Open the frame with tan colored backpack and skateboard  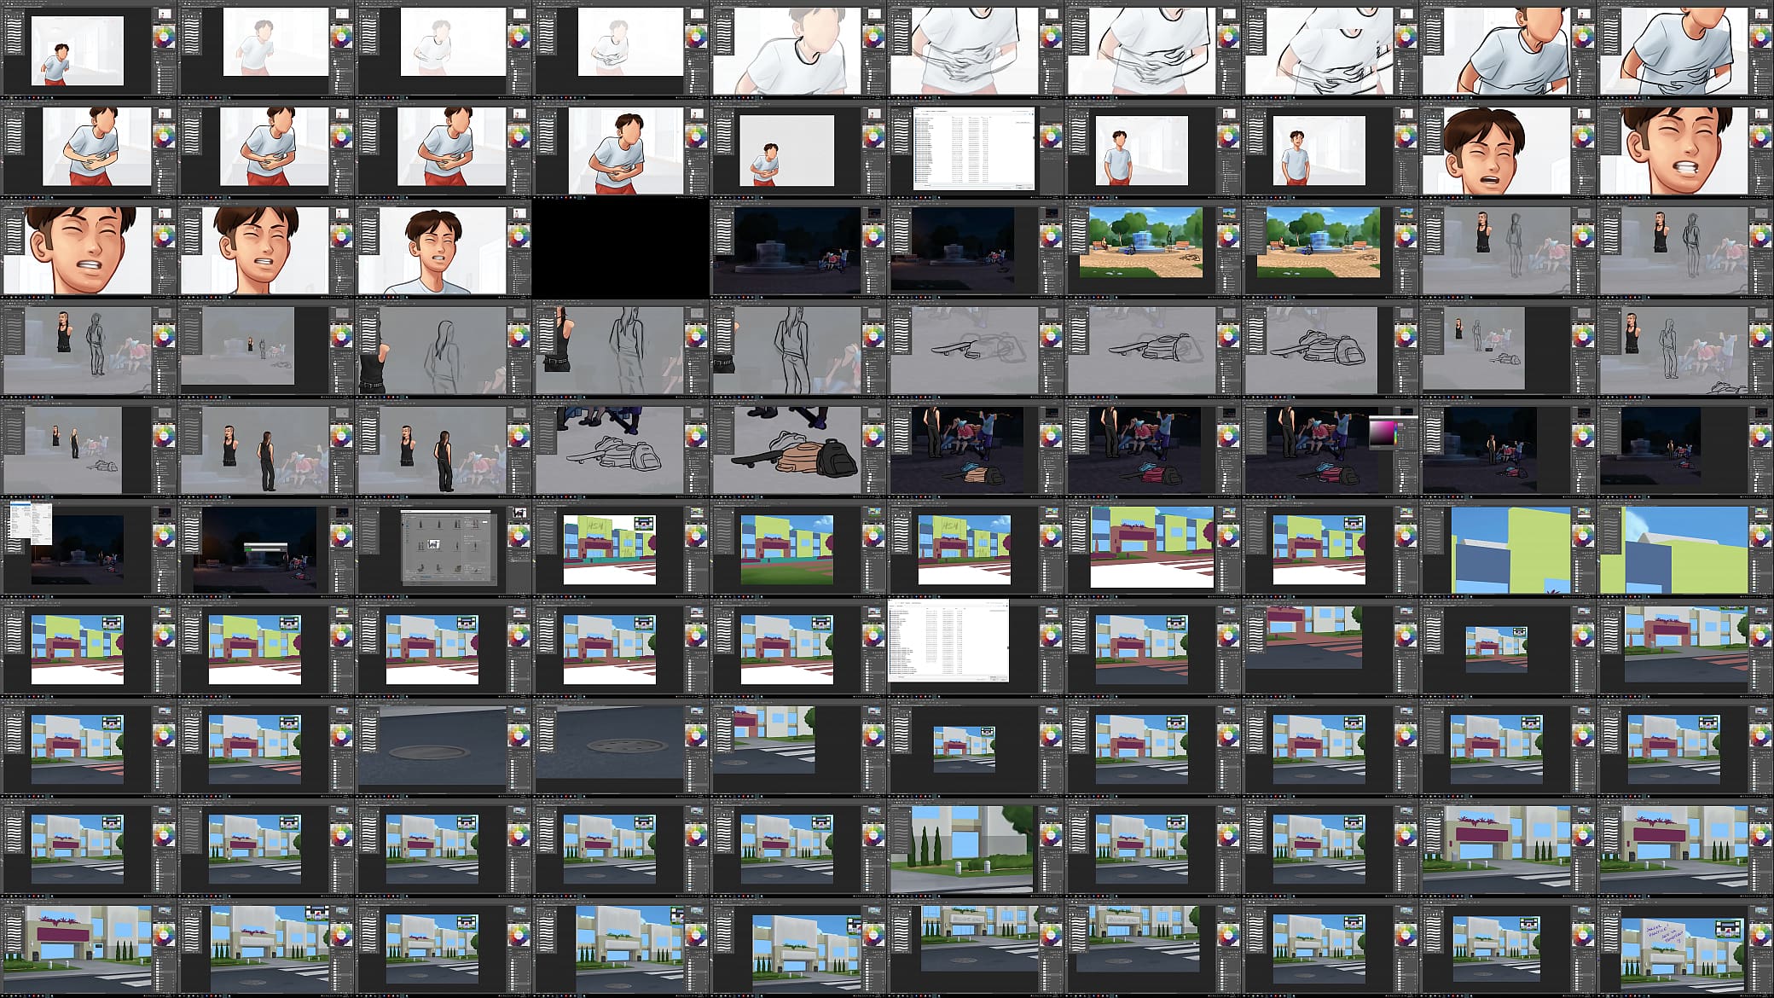point(798,449)
